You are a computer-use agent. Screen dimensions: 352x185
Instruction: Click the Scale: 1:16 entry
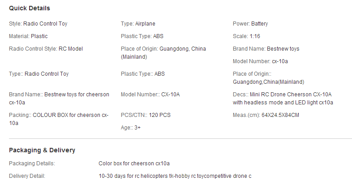246,36
